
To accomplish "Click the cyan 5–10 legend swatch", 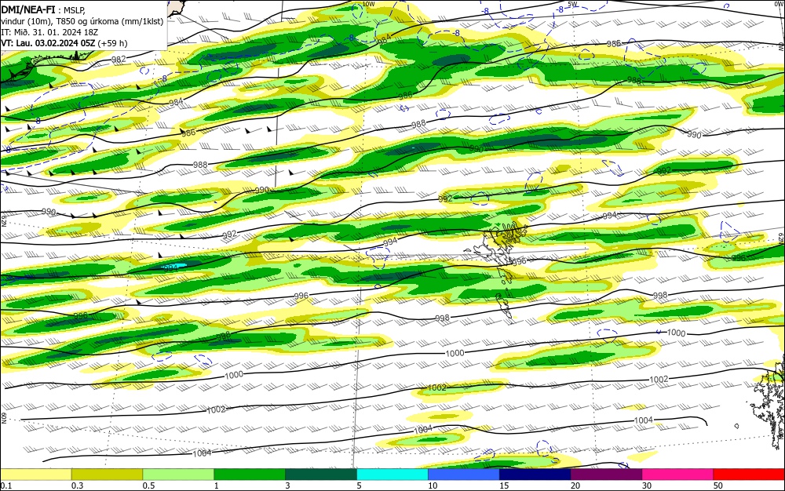I will 392,475.
